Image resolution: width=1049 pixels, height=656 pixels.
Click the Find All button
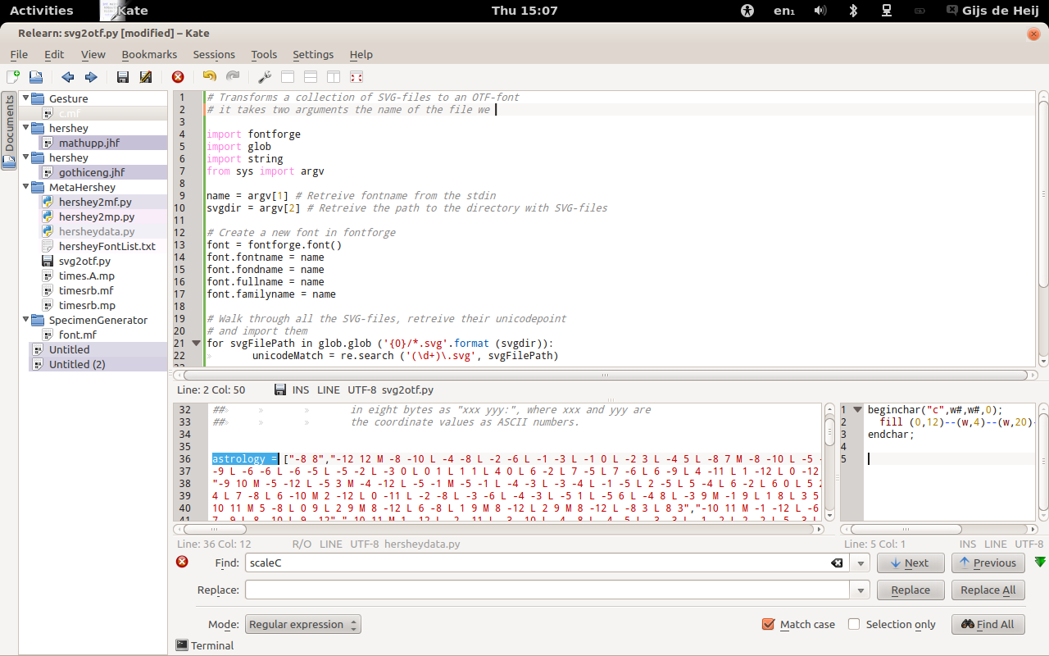pyautogui.click(x=988, y=625)
